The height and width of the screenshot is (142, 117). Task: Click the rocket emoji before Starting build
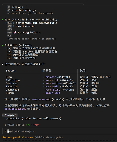click(15, 32)
